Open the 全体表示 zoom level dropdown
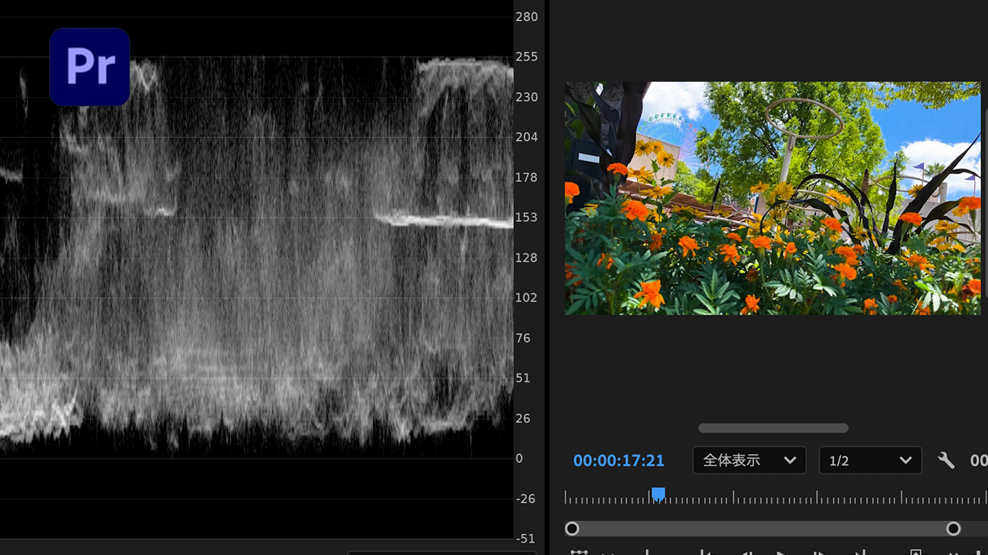 pos(749,460)
